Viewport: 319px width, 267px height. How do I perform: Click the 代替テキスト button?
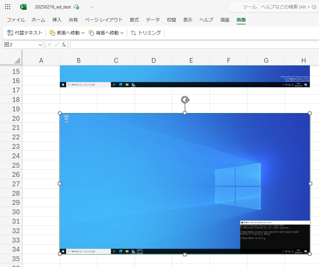(x=25, y=33)
